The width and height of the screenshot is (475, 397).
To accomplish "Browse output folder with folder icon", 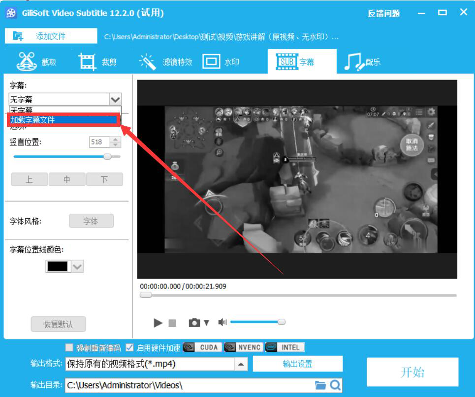I will [x=320, y=385].
